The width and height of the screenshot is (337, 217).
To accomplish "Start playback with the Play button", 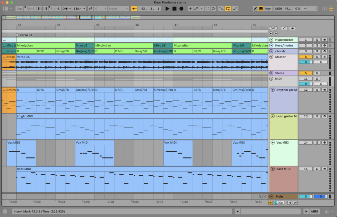I will tap(167, 9).
